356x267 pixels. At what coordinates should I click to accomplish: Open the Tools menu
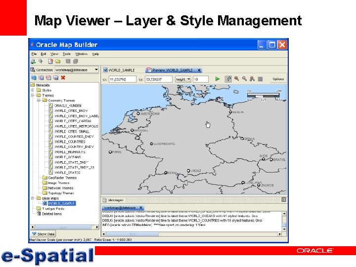(x=67, y=54)
